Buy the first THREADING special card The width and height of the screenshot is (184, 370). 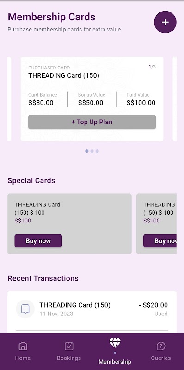[x=38, y=241]
